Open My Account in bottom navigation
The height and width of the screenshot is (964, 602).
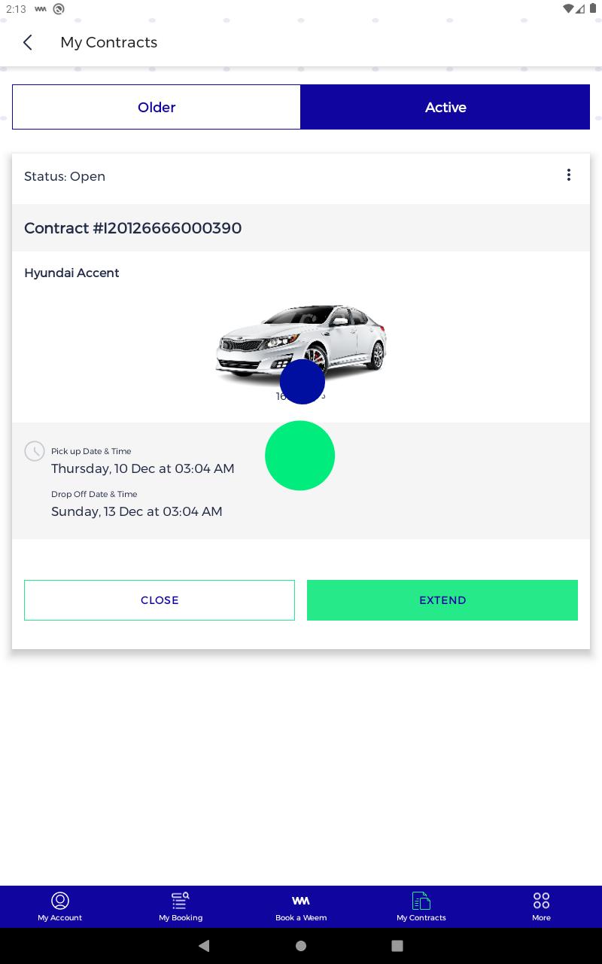pos(60,906)
